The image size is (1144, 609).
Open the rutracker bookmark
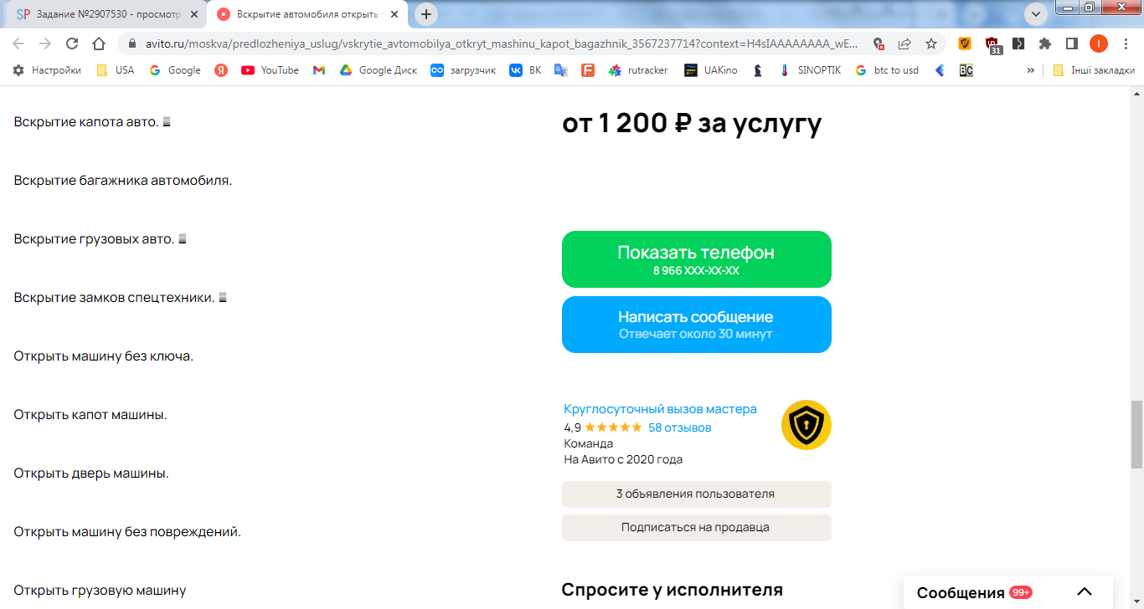click(x=638, y=70)
